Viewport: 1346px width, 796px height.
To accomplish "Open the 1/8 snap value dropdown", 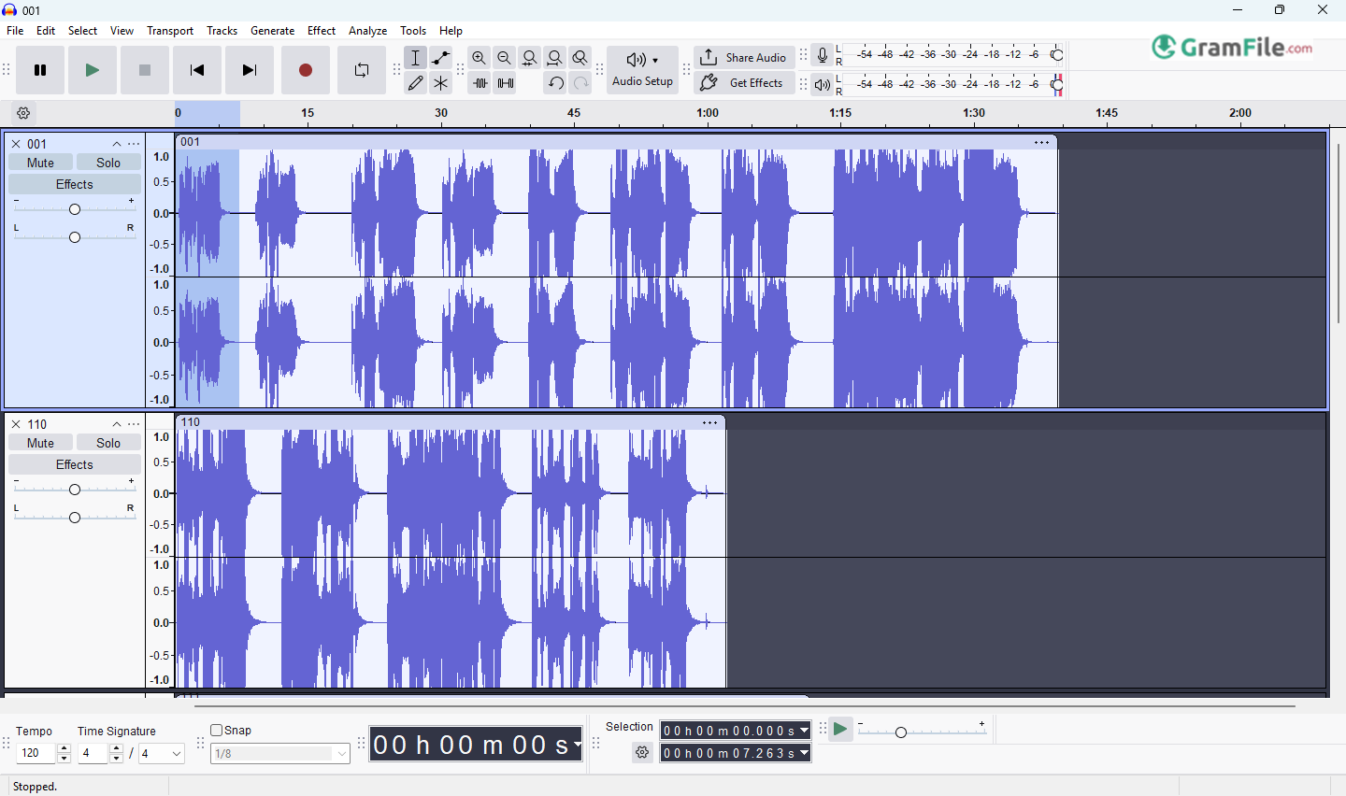I will click(x=280, y=754).
